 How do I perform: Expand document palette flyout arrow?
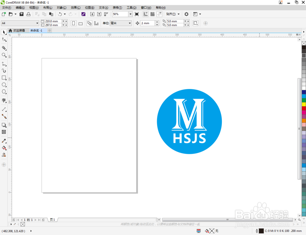coord(11,224)
